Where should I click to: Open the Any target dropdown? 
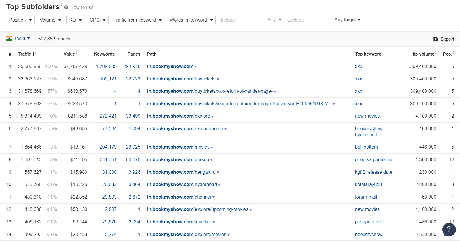(x=348, y=20)
